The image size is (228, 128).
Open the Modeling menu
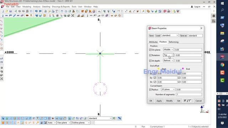(27, 7)
